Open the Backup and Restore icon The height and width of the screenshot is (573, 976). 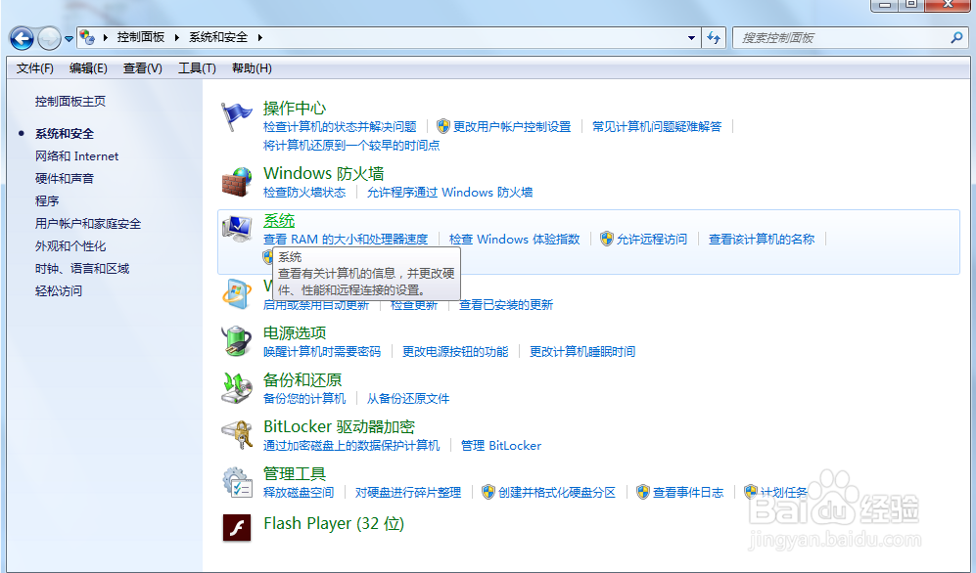[x=237, y=388]
